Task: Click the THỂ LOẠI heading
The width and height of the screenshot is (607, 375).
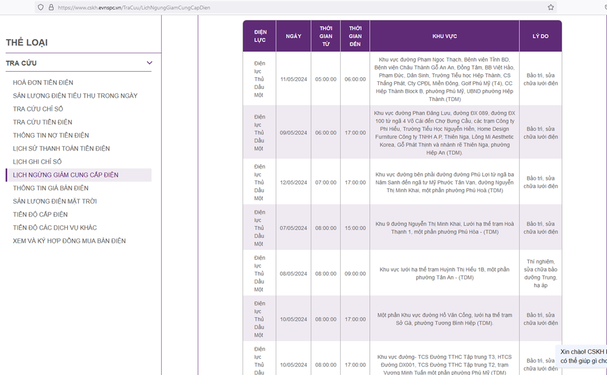Action: coord(27,43)
